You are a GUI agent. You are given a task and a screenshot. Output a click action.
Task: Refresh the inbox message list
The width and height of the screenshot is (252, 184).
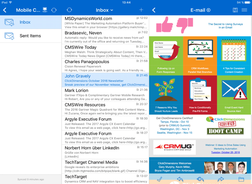pos(69,10)
